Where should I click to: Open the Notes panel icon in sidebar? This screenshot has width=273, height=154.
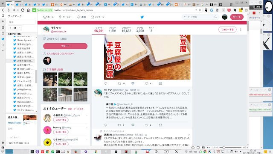tap(3, 27)
